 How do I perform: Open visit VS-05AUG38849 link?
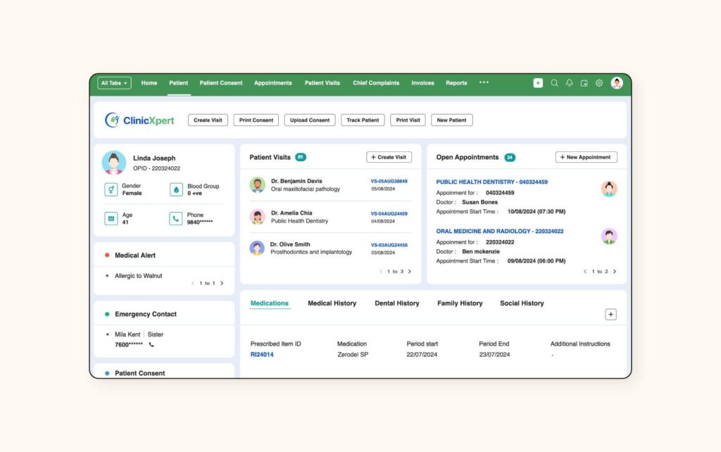[389, 181]
